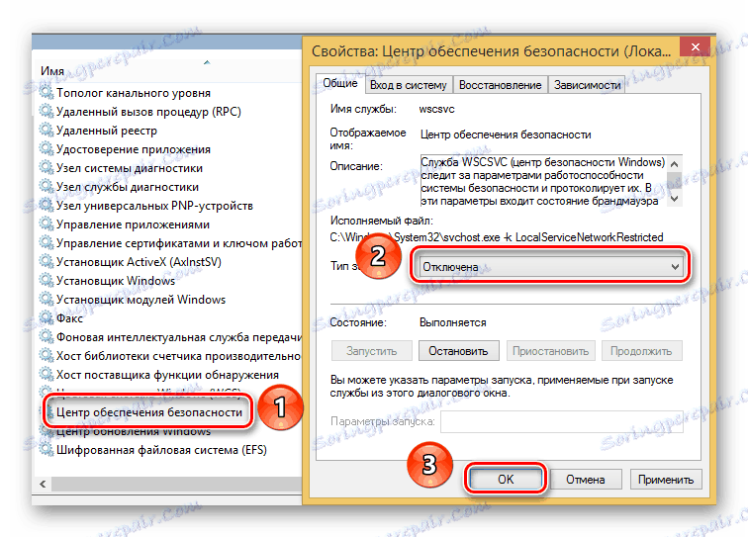Select Управление сертификатами и ключом service
Screen dimensions: 748x537
(x=179, y=243)
